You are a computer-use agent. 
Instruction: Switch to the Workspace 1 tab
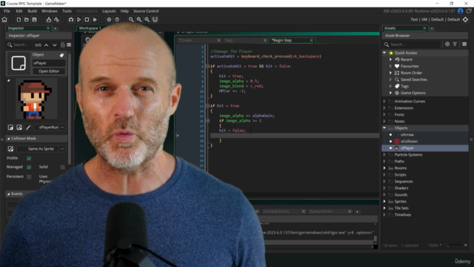click(x=90, y=28)
